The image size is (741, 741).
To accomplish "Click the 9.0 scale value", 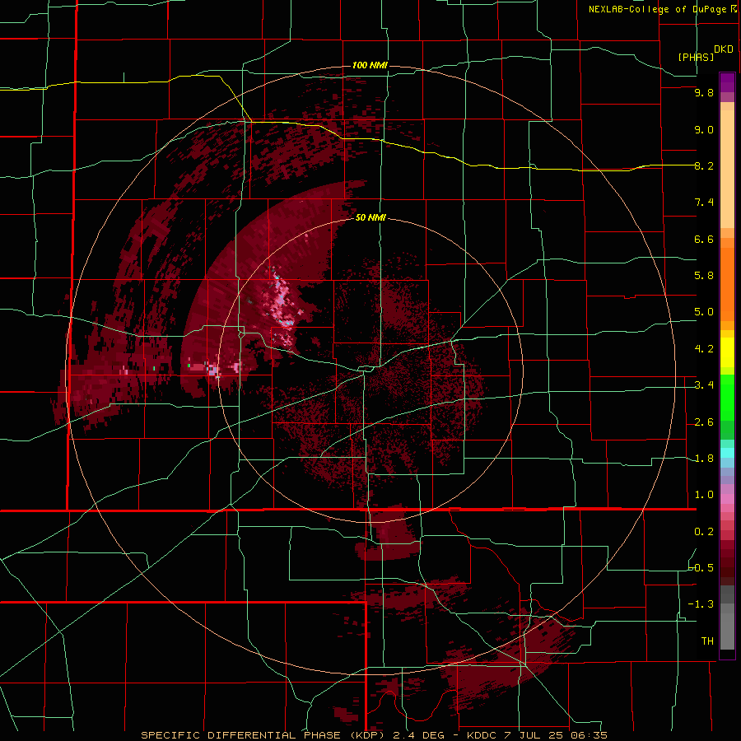I will pyautogui.click(x=704, y=129).
